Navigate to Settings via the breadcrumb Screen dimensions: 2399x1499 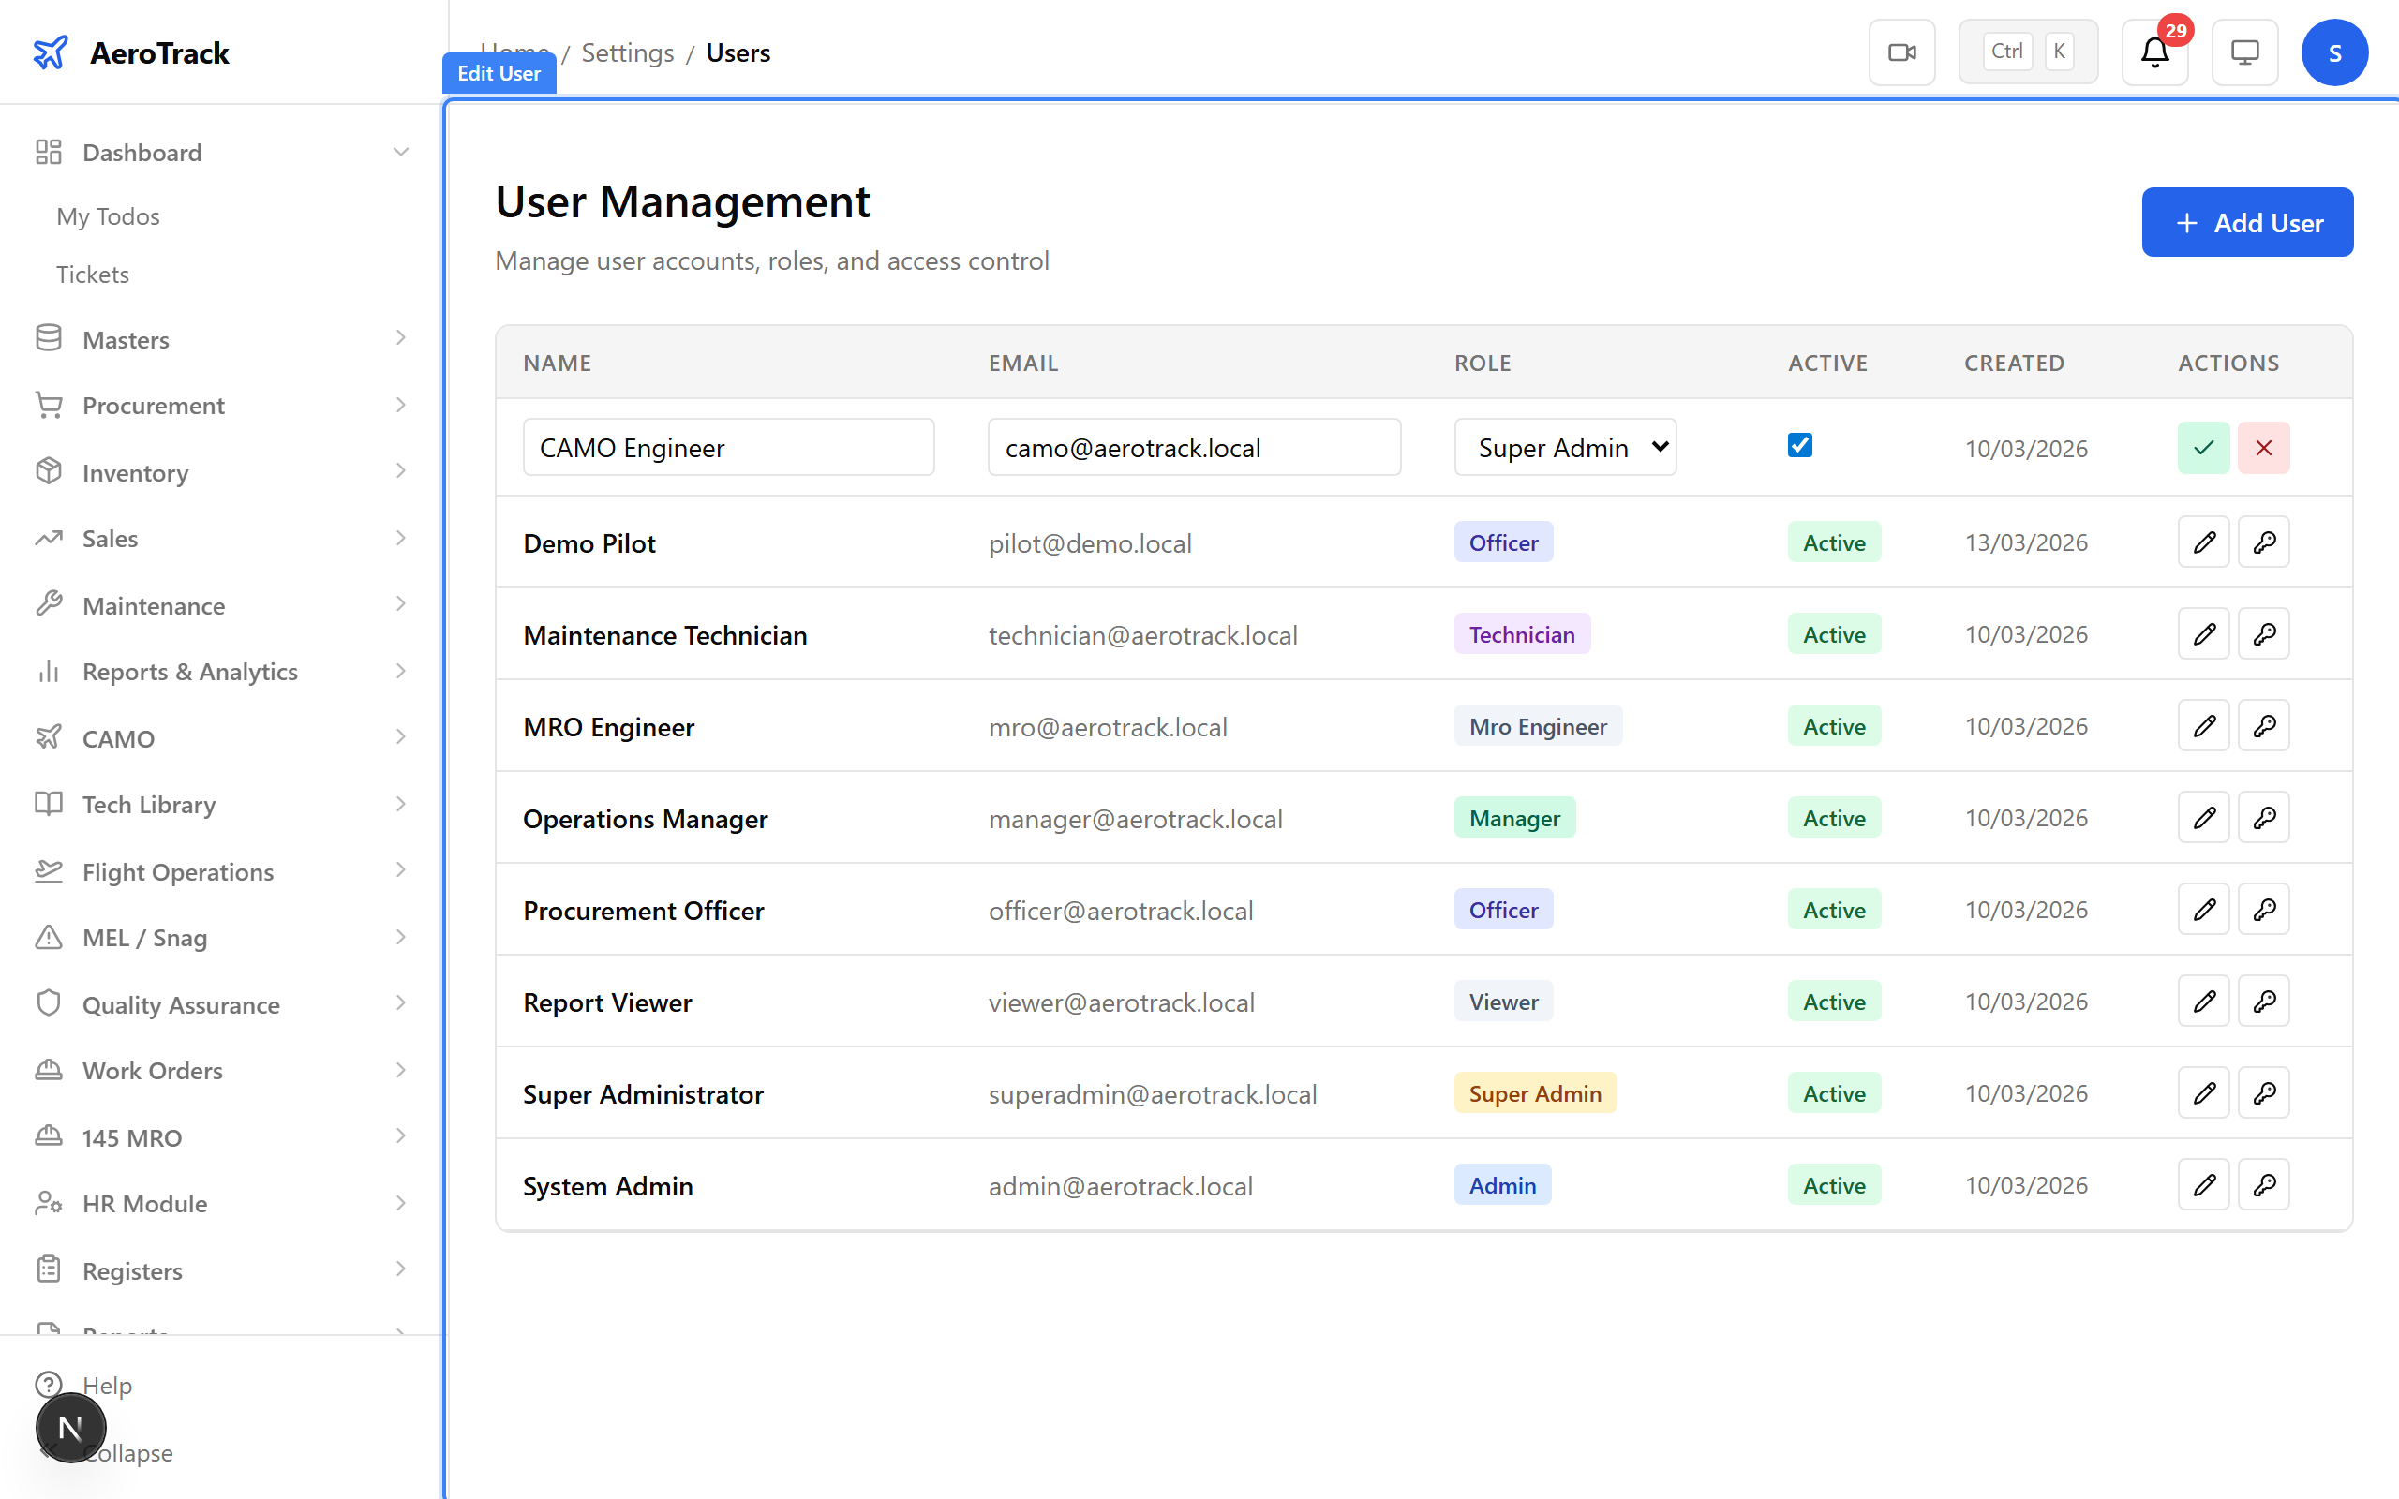pyautogui.click(x=628, y=52)
